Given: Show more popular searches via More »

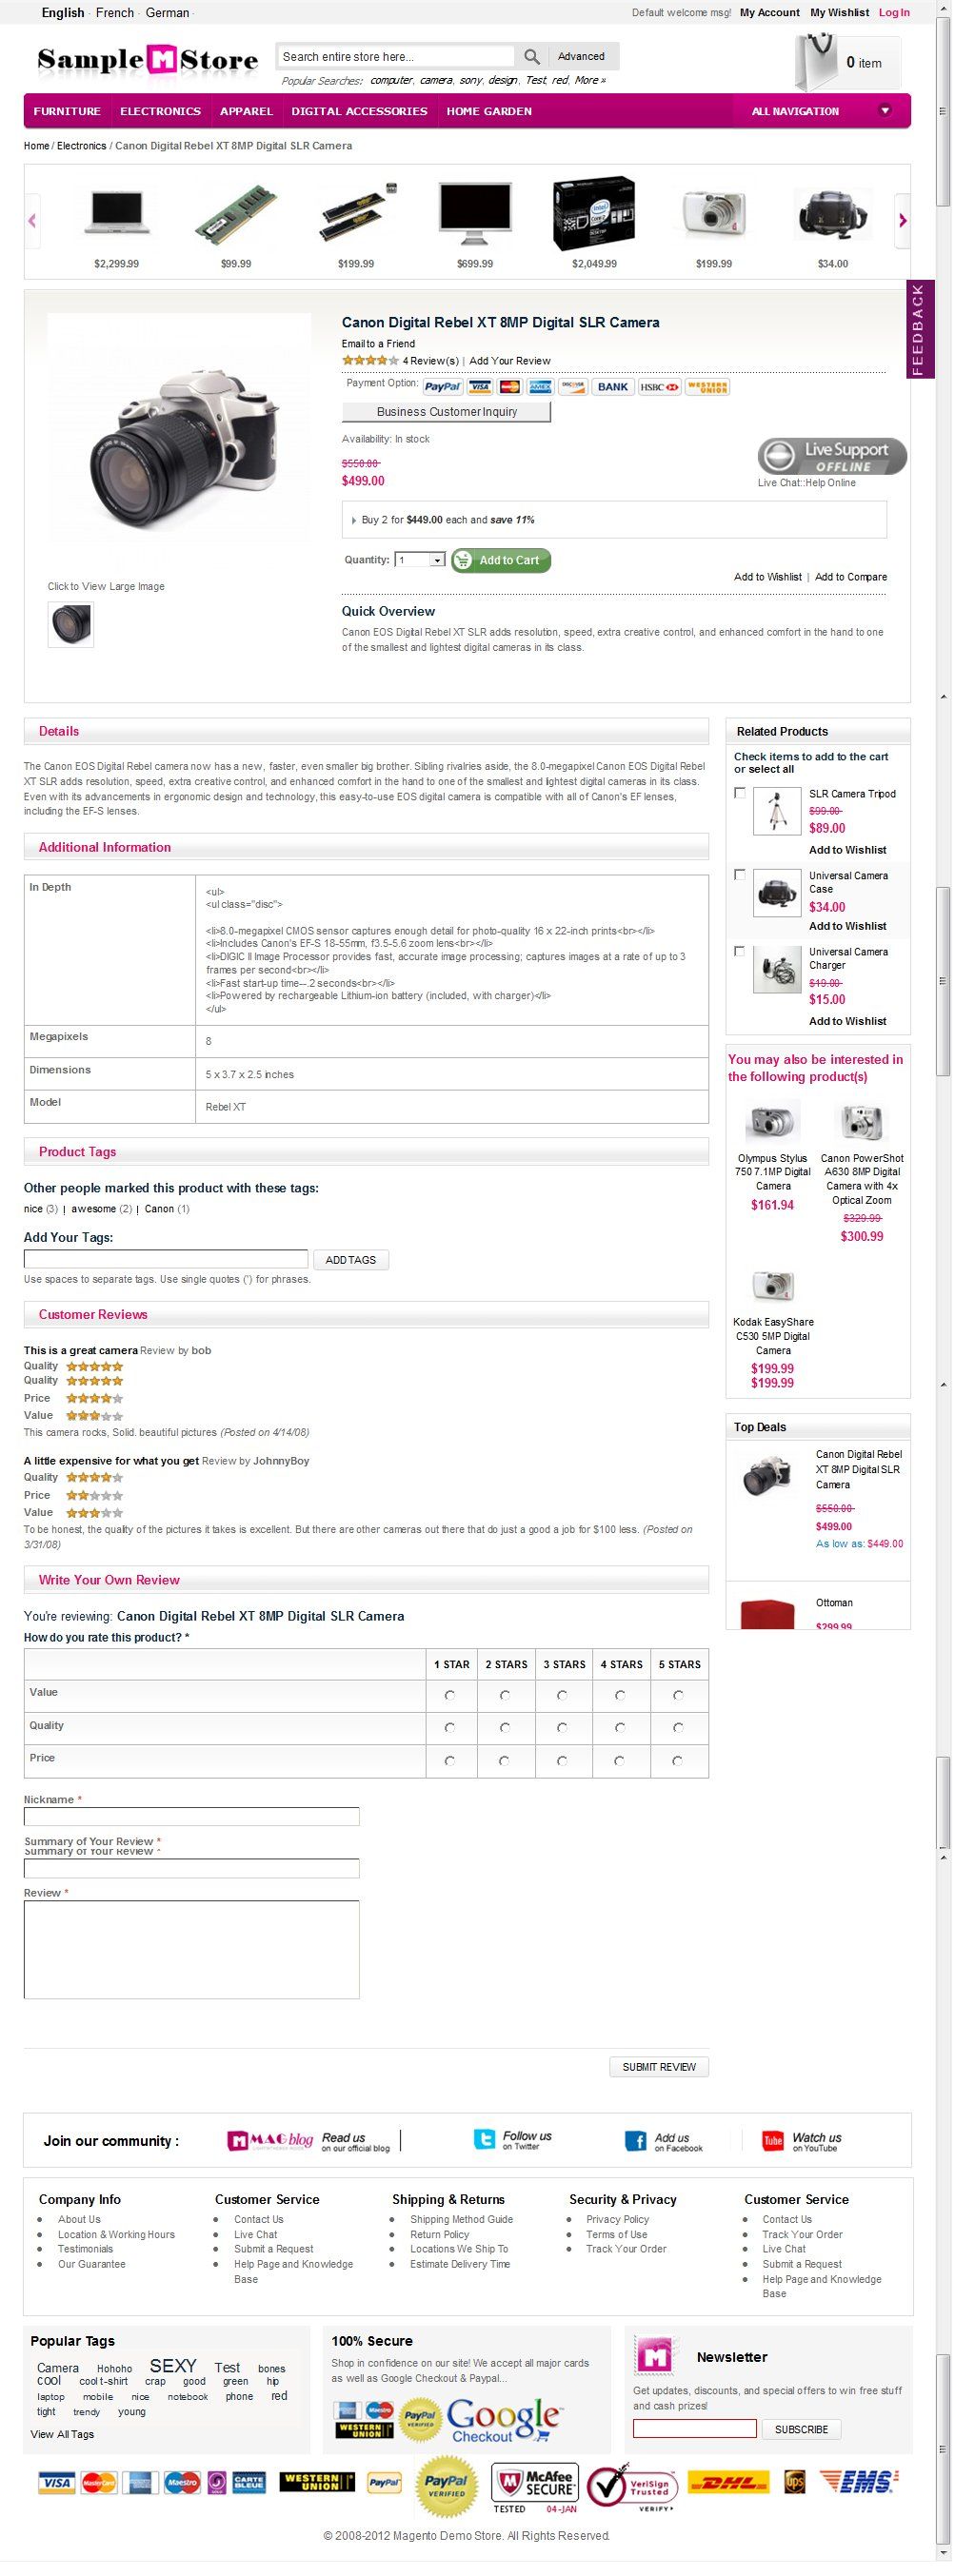Looking at the screenshot, I should 589,80.
